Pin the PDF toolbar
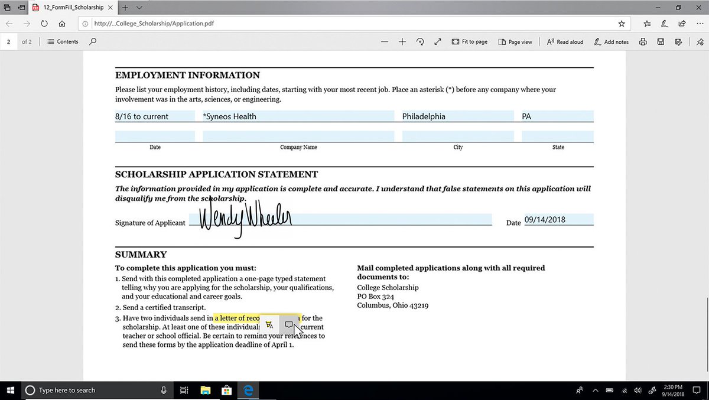 700,42
